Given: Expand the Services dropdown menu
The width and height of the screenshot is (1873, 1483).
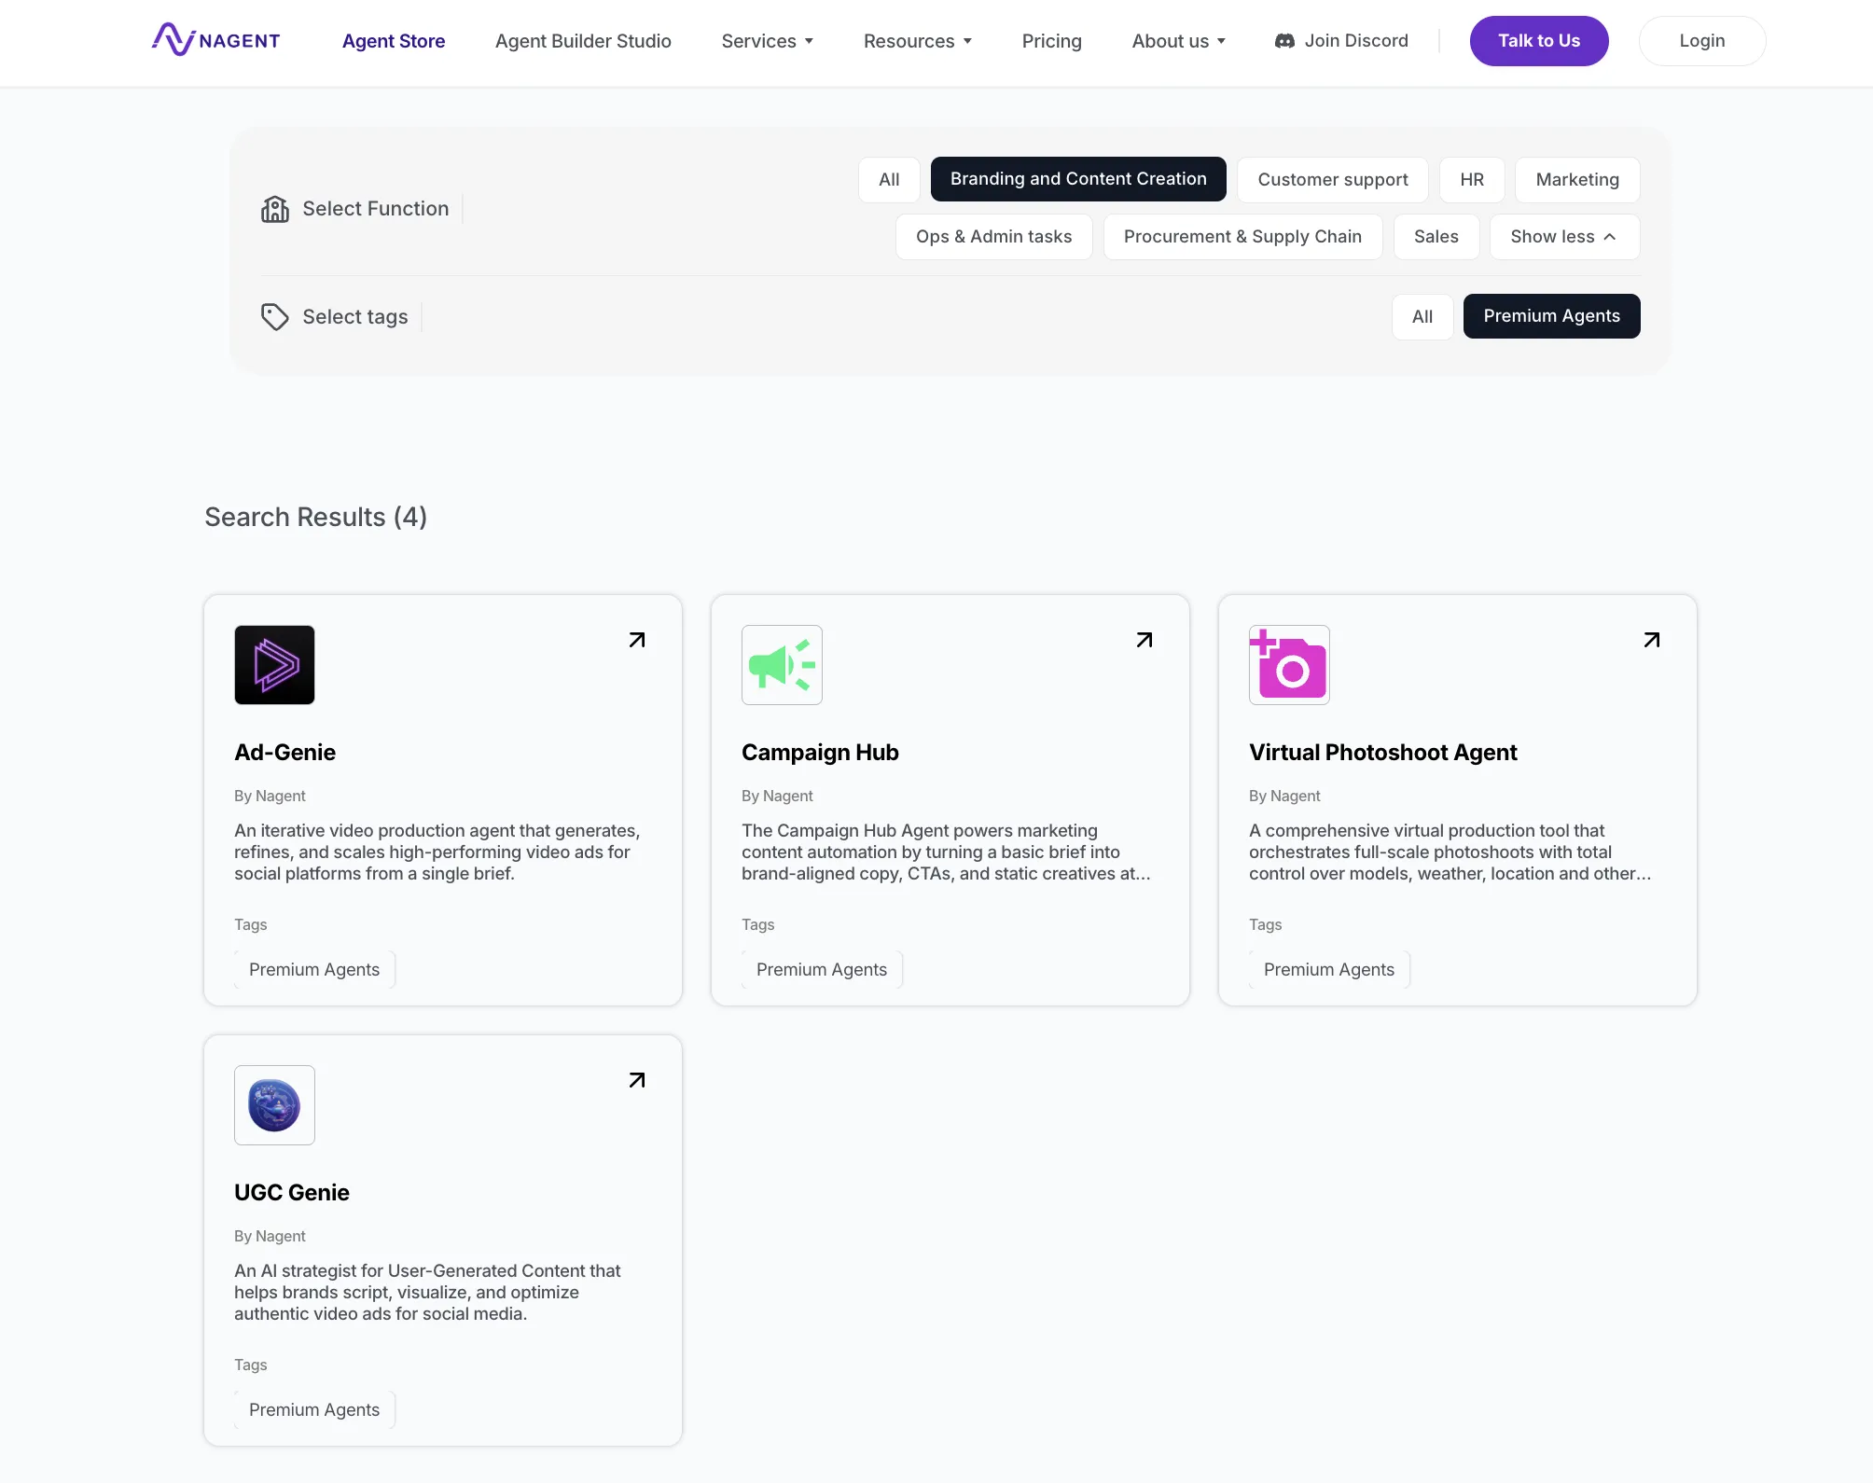Looking at the screenshot, I should pyautogui.click(x=767, y=41).
